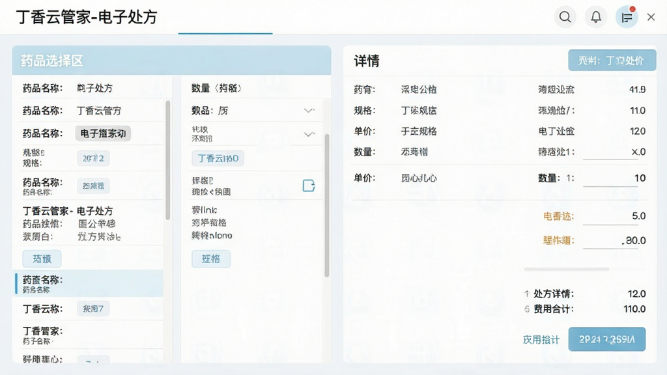Expand the second dropdown chevron below 数品
The image size is (667, 375).
tap(309, 134)
